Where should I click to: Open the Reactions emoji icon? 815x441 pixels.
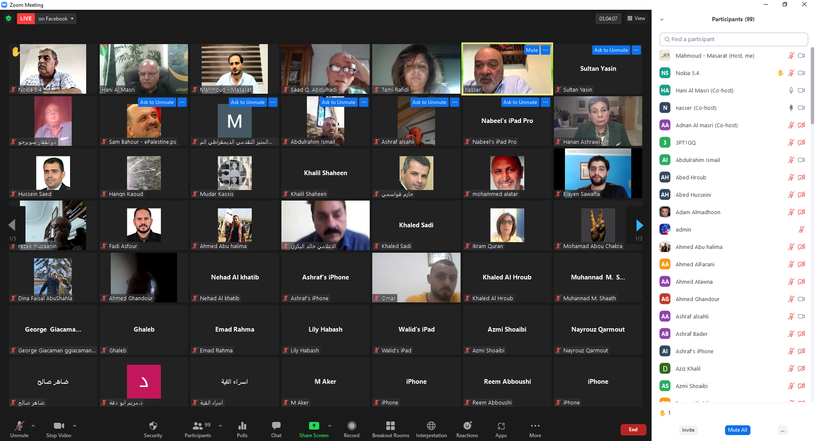click(x=467, y=426)
